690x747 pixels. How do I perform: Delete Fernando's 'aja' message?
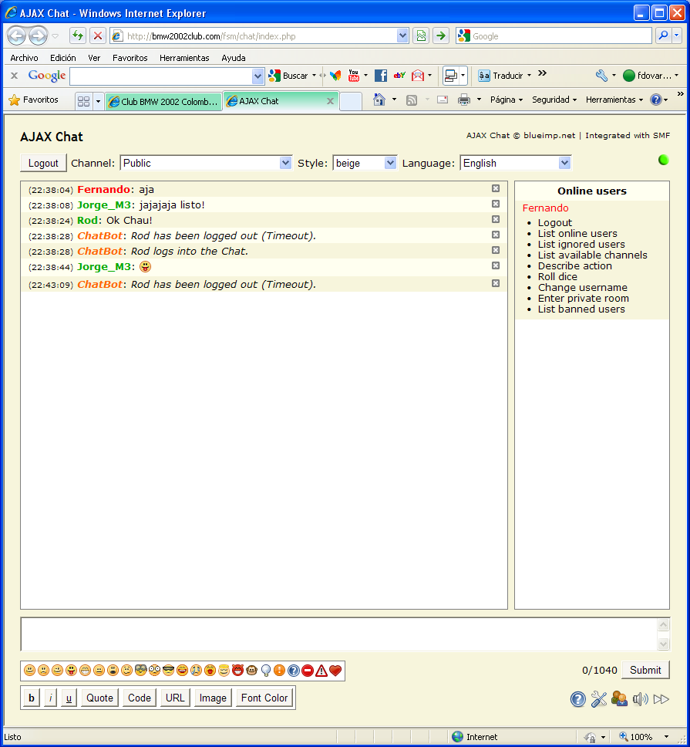click(496, 188)
